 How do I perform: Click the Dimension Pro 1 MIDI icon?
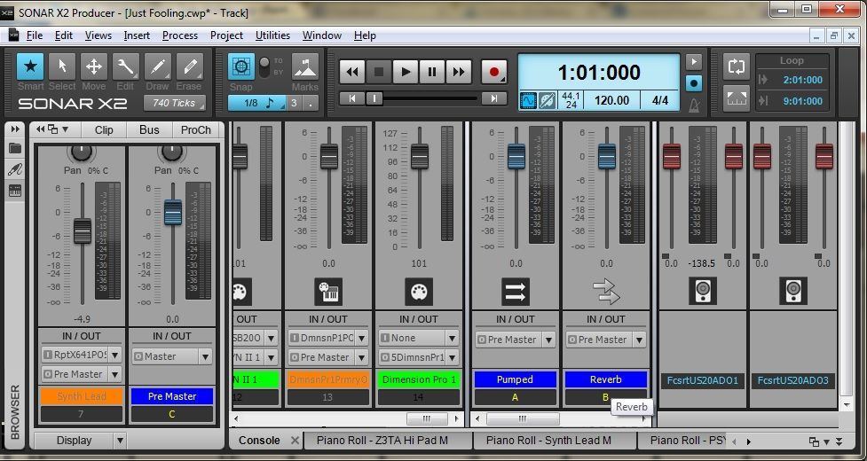click(x=417, y=291)
